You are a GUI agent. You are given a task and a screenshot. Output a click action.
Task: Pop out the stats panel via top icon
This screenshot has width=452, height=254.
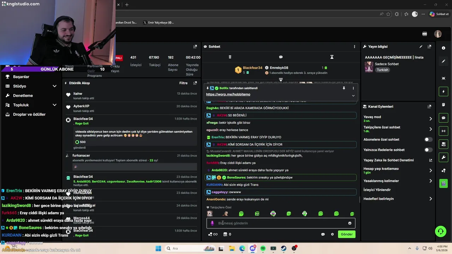(x=195, y=47)
